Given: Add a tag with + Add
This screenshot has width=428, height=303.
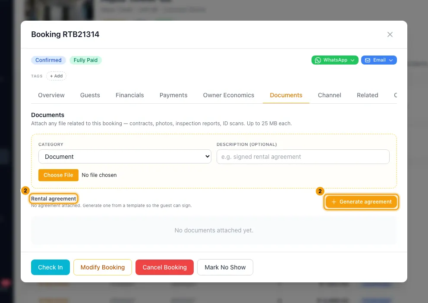Looking at the screenshot, I should [x=56, y=76].
